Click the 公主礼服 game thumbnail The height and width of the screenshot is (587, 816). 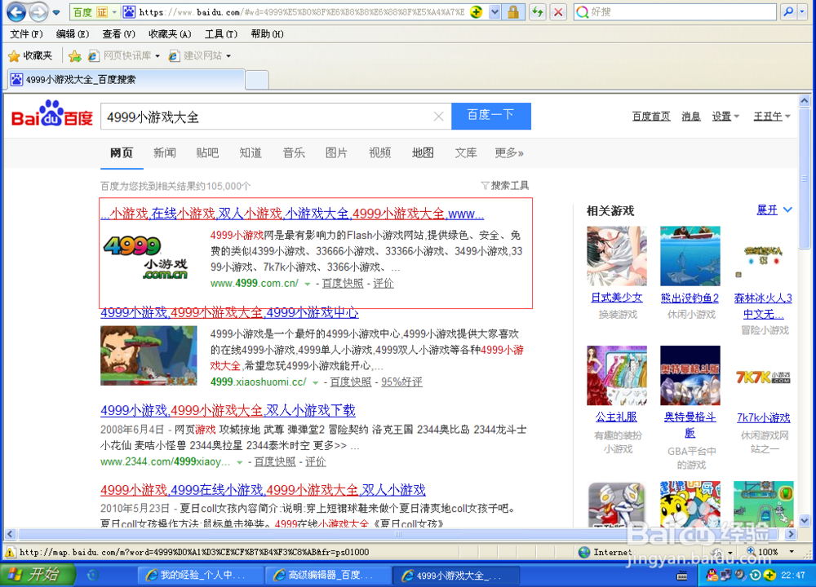pyautogui.click(x=617, y=375)
